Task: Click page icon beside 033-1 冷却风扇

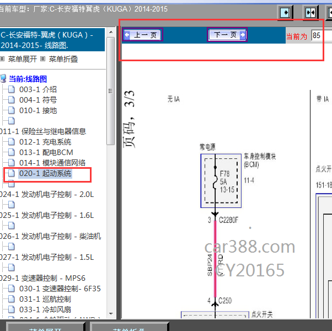Action: 12,309
